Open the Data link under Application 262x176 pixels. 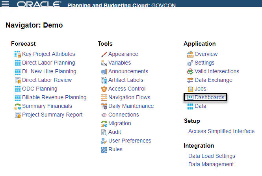(201, 106)
